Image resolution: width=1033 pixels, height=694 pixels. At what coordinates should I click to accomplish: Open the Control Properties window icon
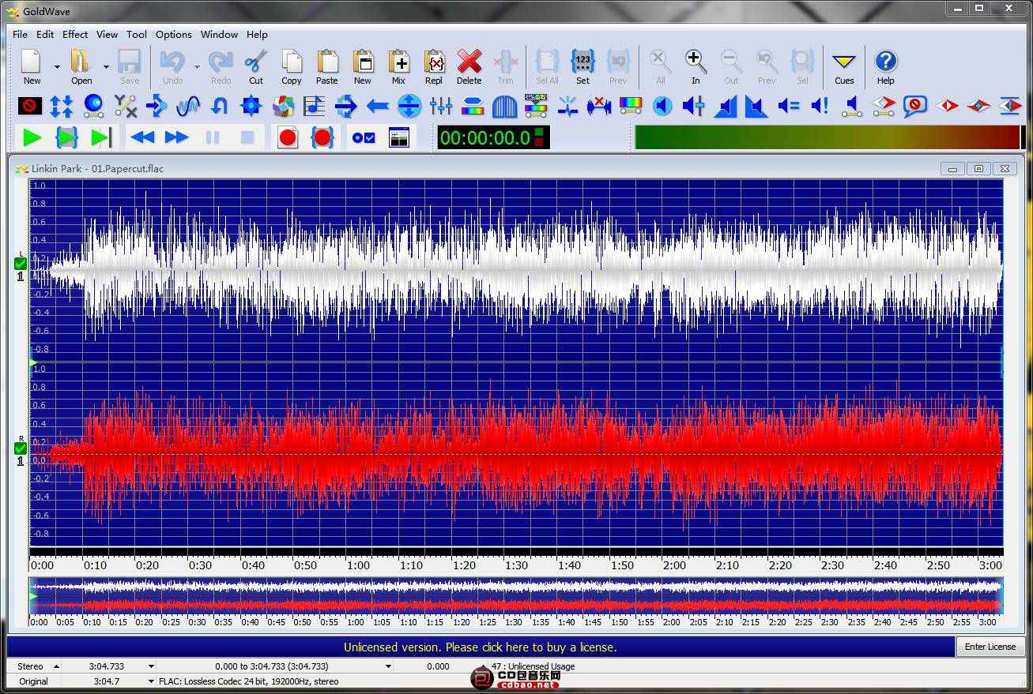pyautogui.click(x=400, y=137)
